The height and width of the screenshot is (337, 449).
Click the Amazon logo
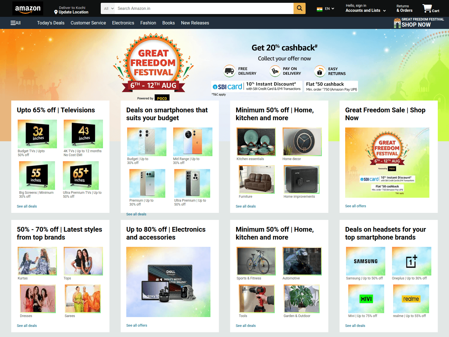tap(28, 8)
